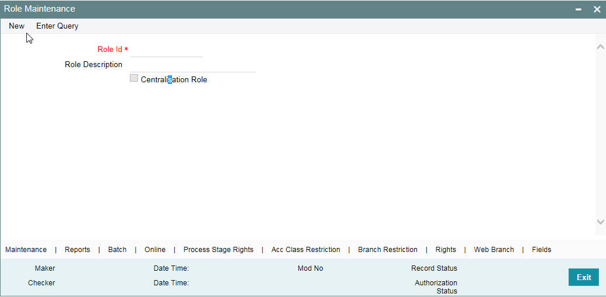
Task: Click the Exit button
Action: pyautogui.click(x=584, y=277)
